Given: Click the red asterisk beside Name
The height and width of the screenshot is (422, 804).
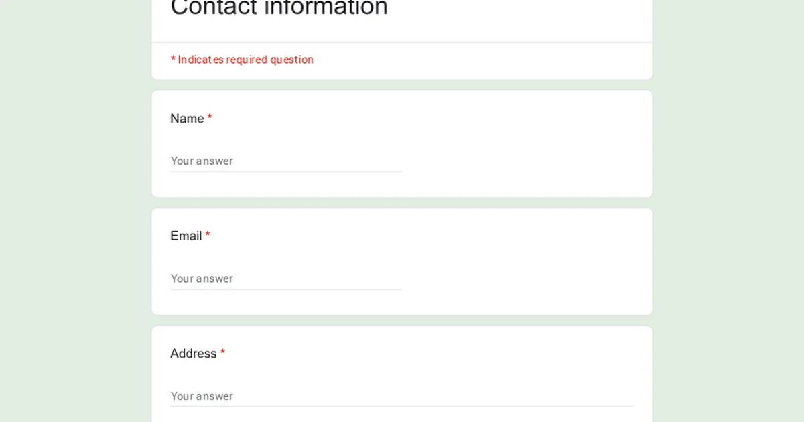Looking at the screenshot, I should (210, 119).
